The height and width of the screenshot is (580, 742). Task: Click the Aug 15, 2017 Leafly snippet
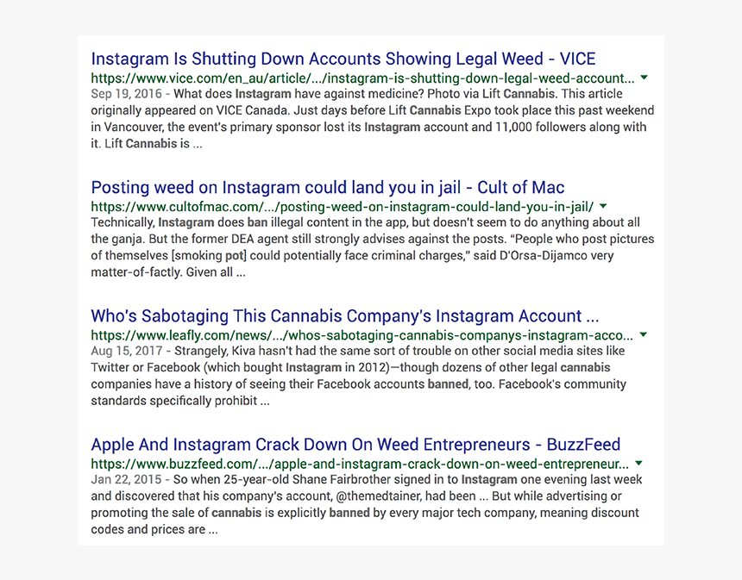point(359,376)
